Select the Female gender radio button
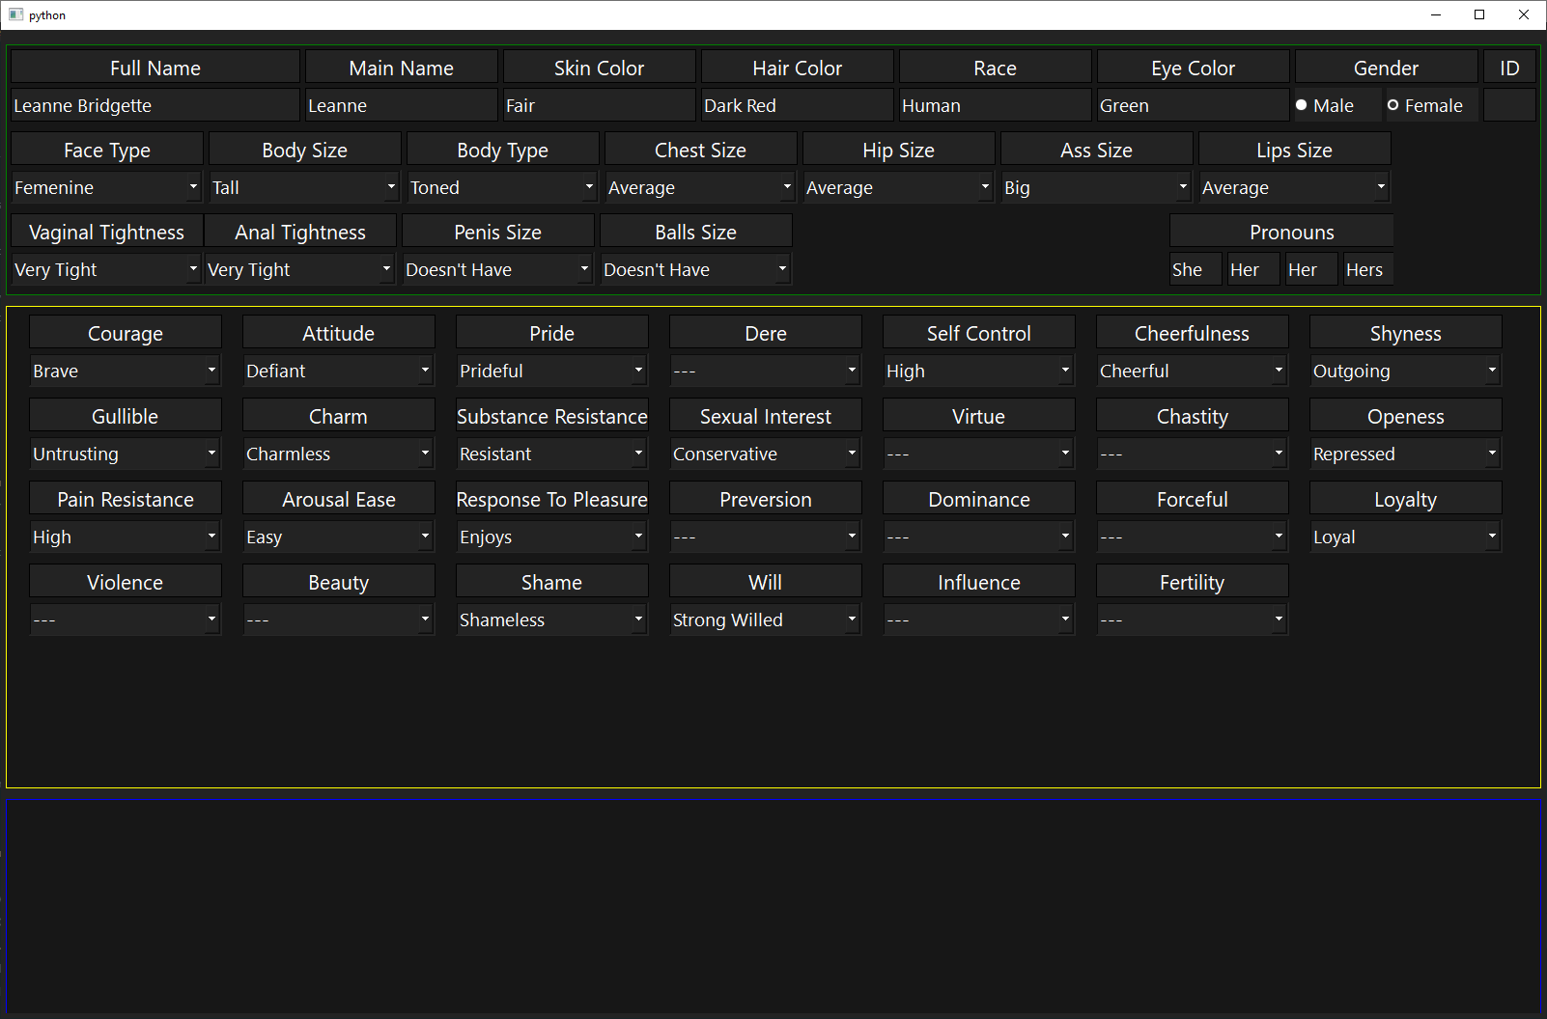 click(x=1393, y=105)
